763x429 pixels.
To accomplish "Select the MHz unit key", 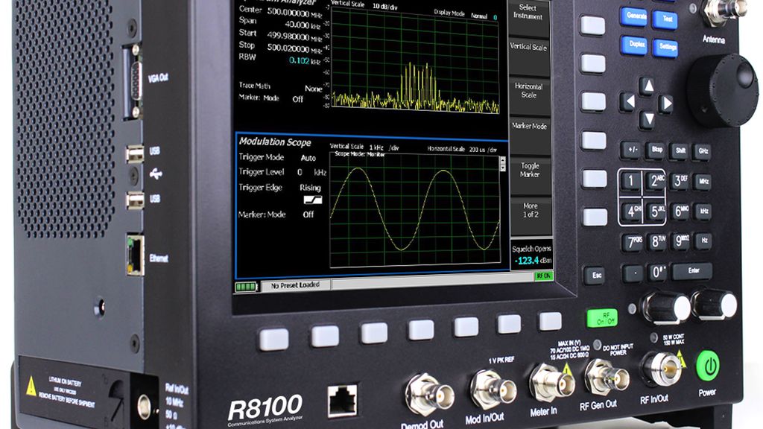I will [x=703, y=182].
